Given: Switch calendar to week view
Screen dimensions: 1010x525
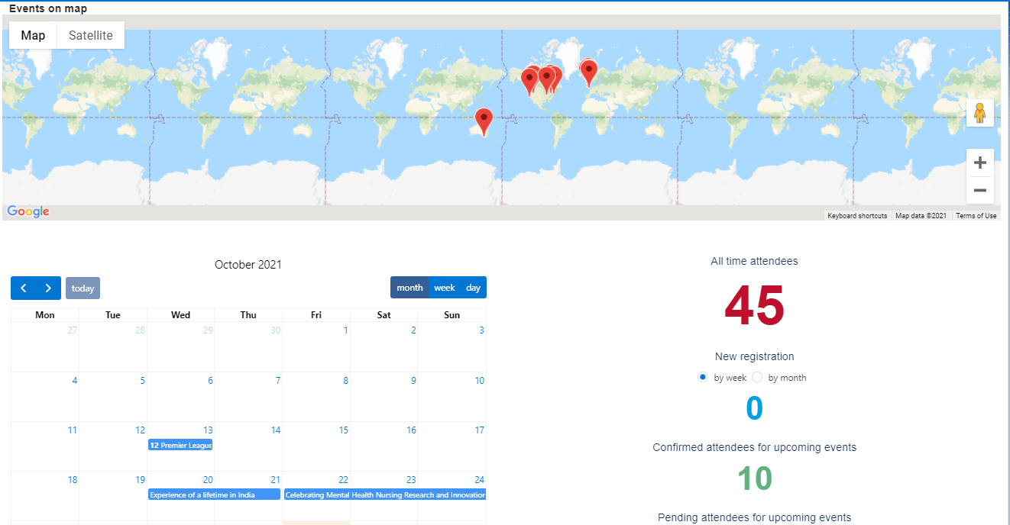Looking at the screenshot, I should tap(445, 288).
